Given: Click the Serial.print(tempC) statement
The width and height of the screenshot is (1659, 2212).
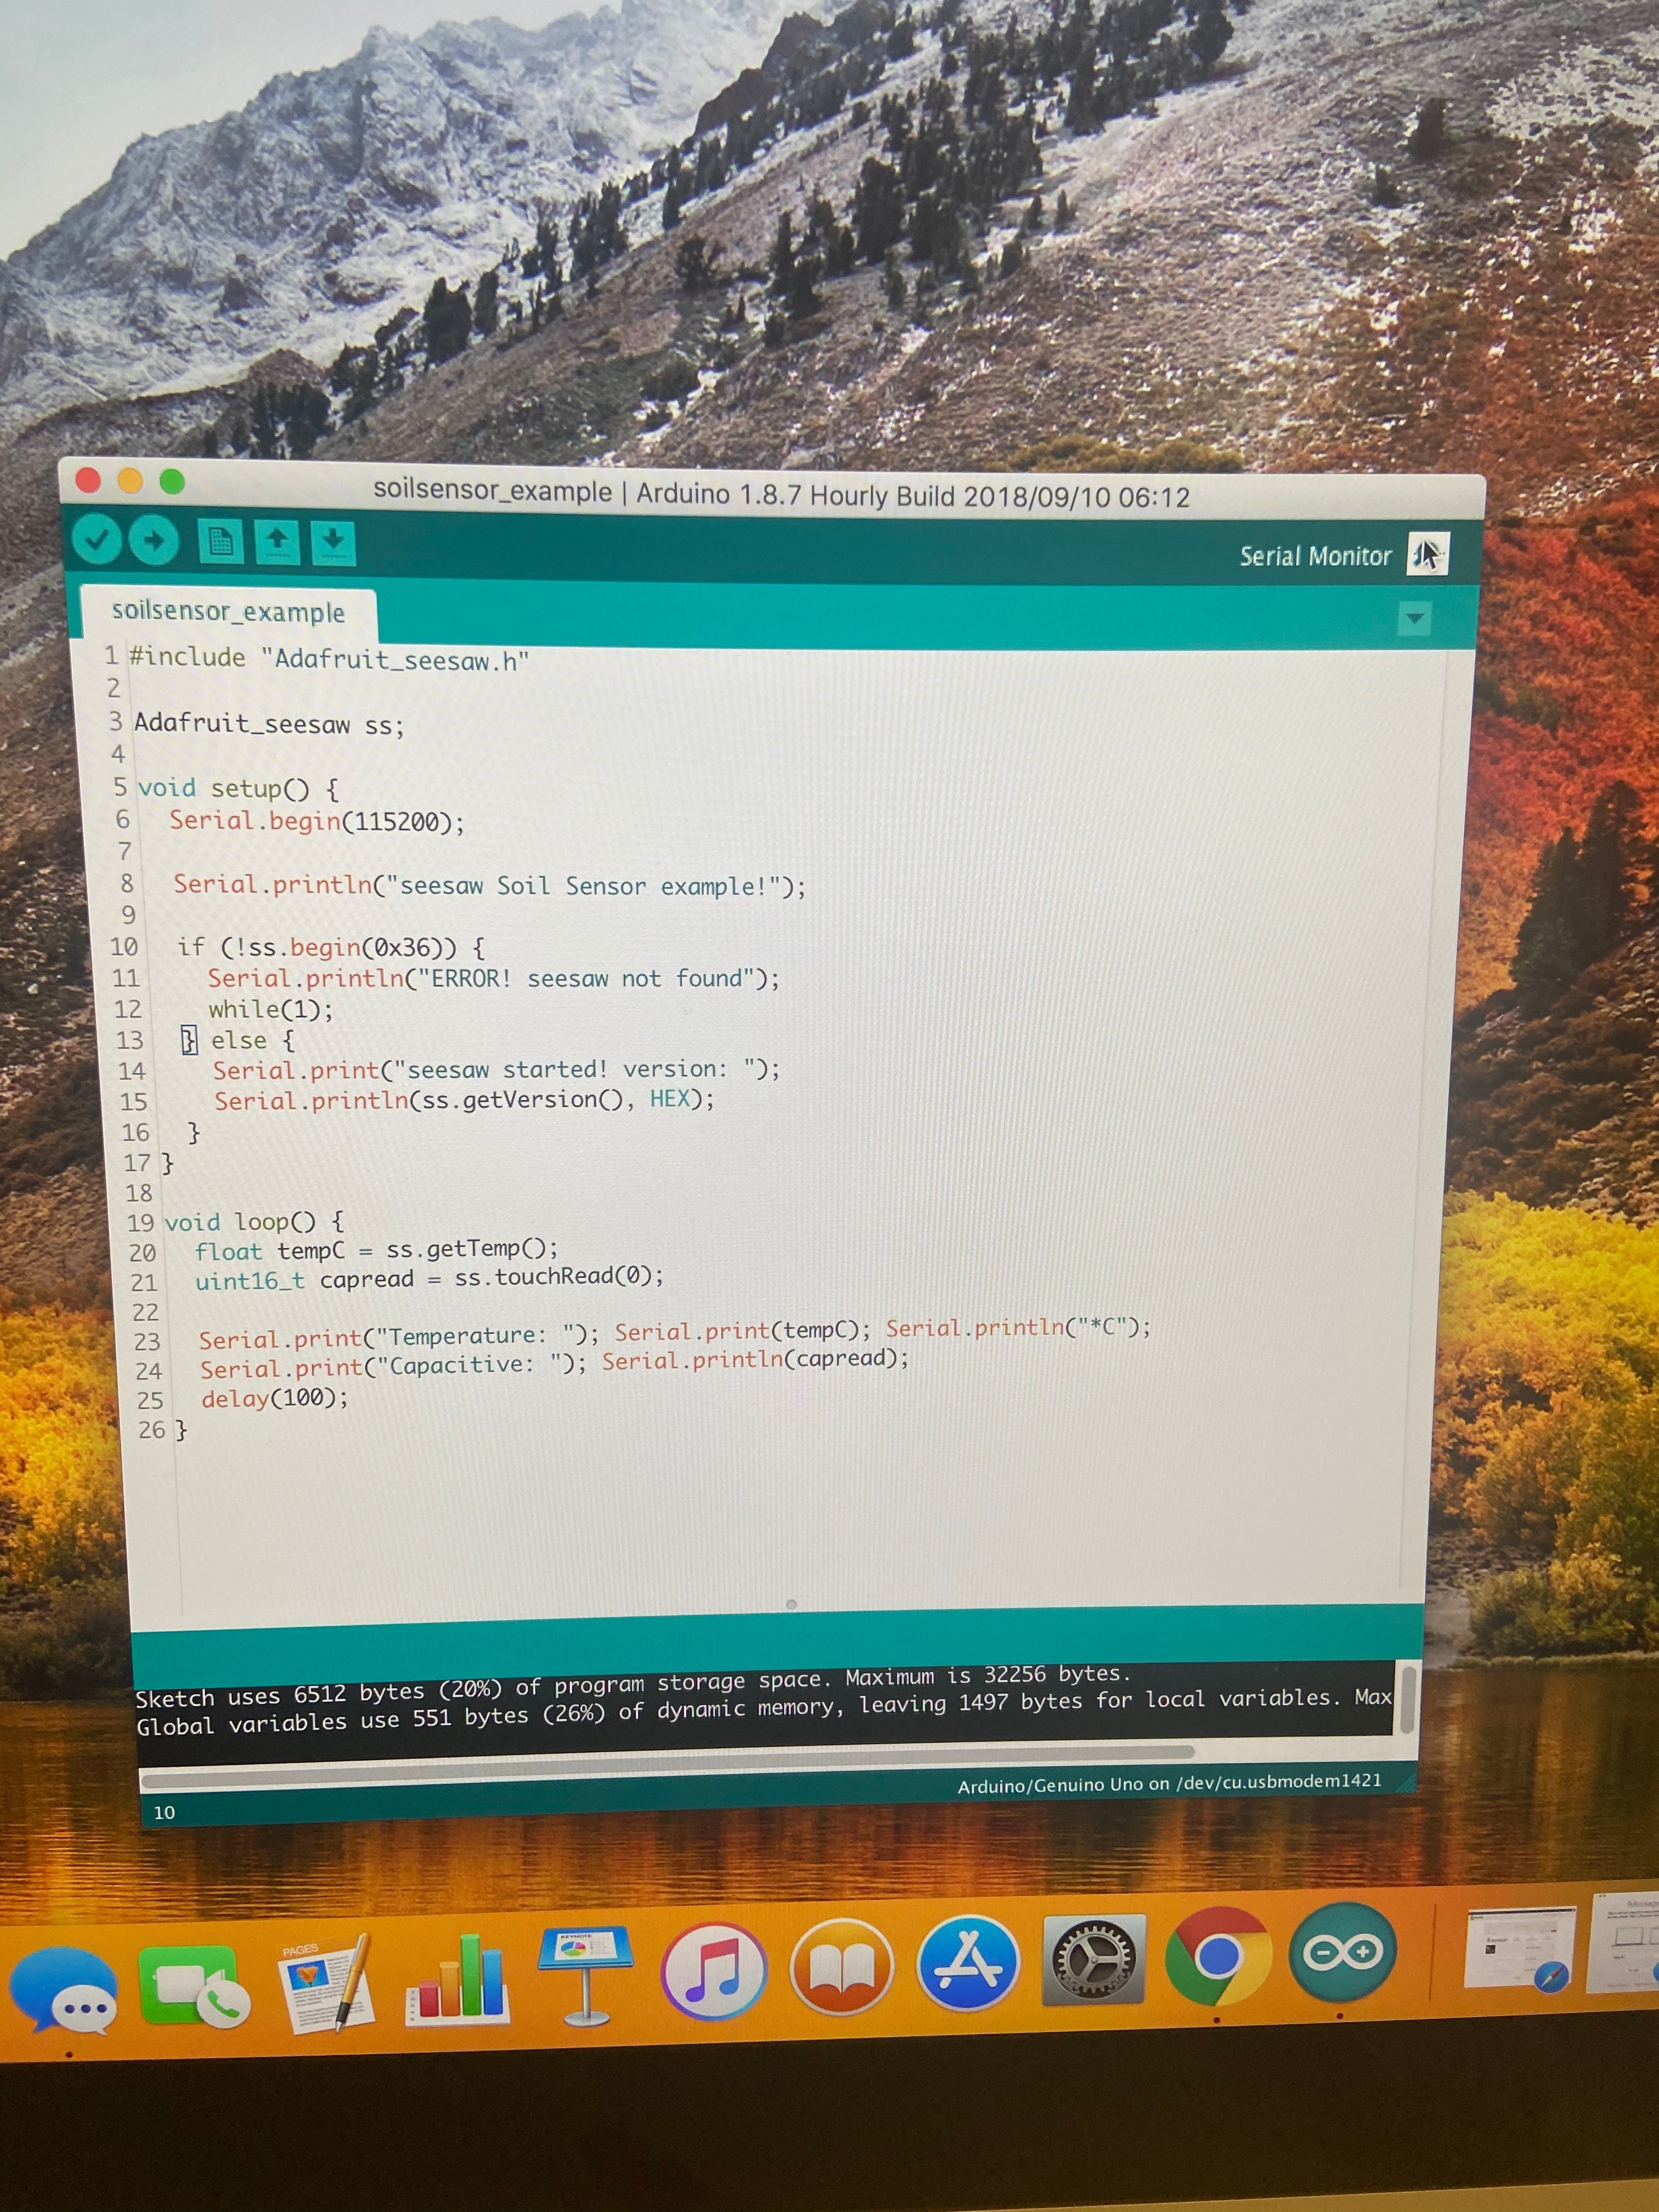Looking at the screenshot, I should (x=743, y=1332).
